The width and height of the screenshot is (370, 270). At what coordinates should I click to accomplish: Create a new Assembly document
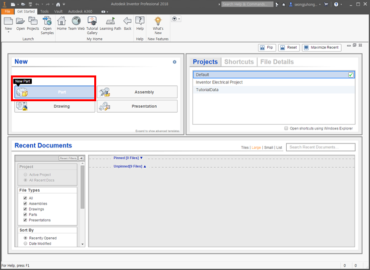(x=137, y=92)
